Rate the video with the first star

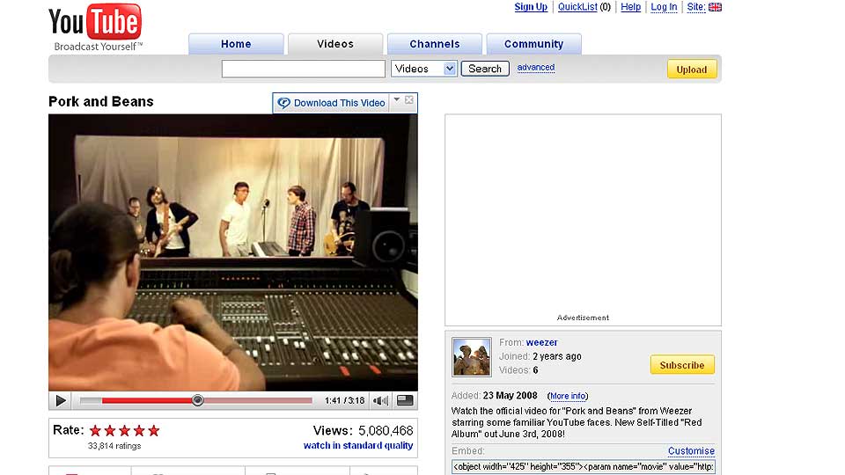click(95, 430)
